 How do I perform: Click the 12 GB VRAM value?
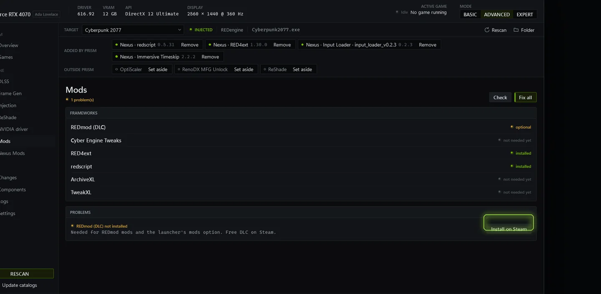click(x=110, y=14)
